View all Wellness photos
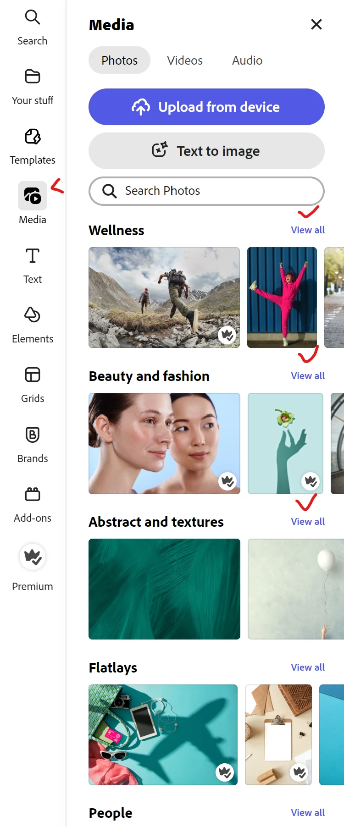344x827 pixels. coord(308,230)
